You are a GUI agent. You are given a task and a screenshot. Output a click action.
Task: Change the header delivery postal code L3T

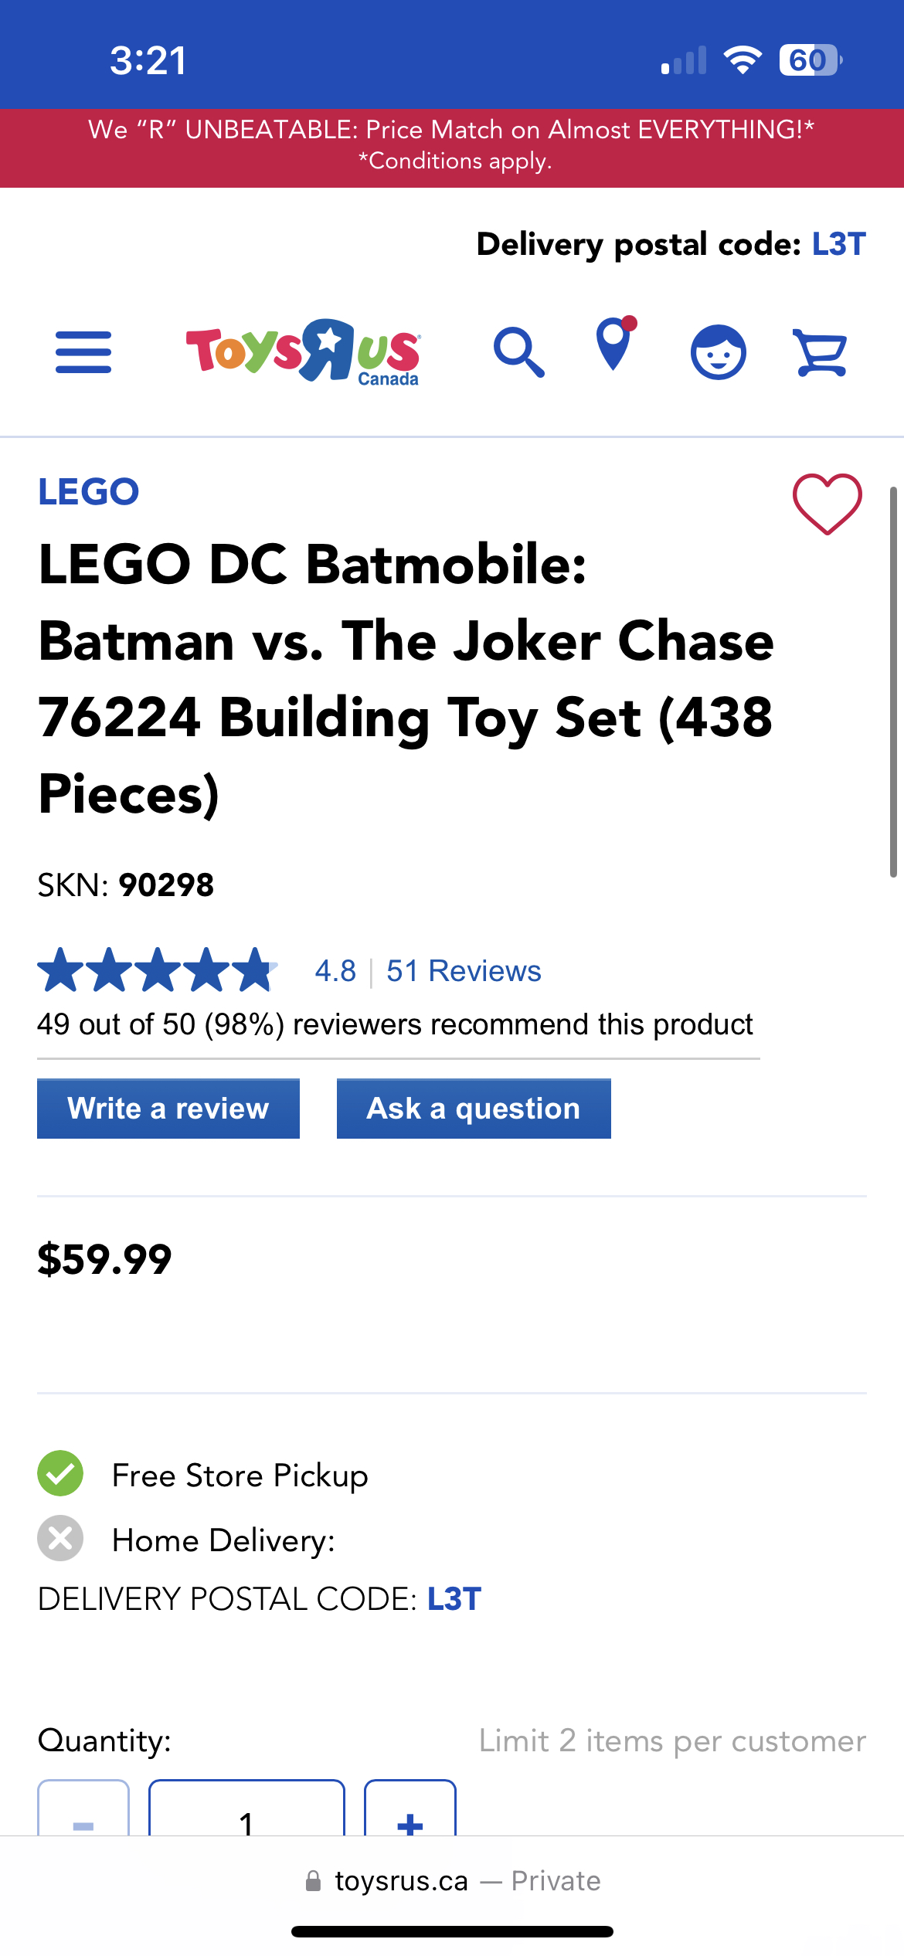[x=838, y=244]
